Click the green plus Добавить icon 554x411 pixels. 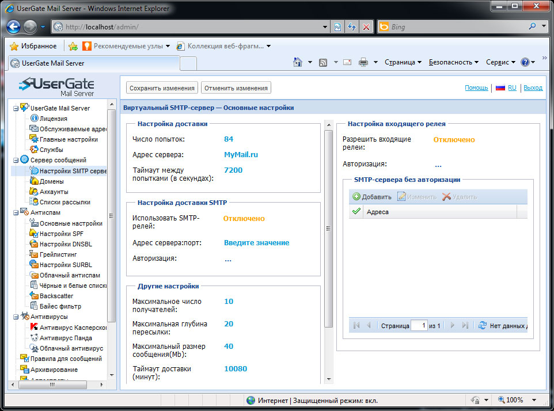356,197
